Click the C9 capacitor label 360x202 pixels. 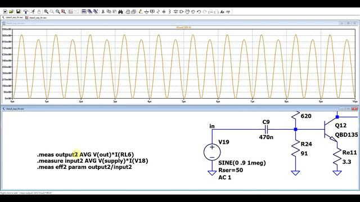coord(266,122)
